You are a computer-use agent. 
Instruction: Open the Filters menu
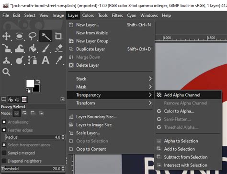coord(117,15)
